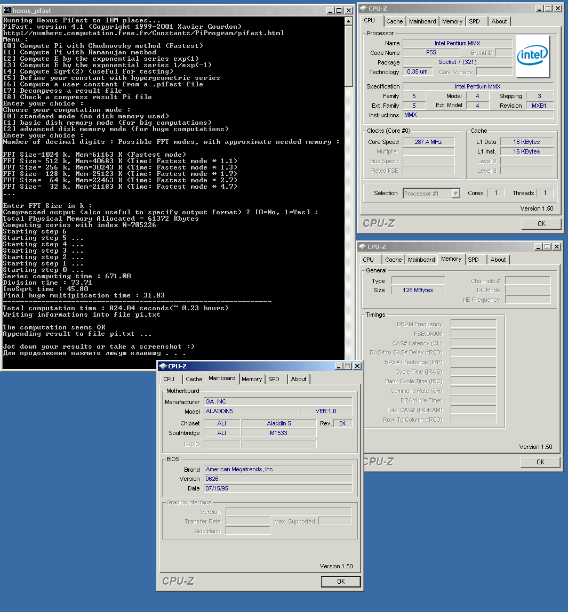Click the Intel Pentium MMX Name field
The image size is (568, 612).
click(458, 43)
